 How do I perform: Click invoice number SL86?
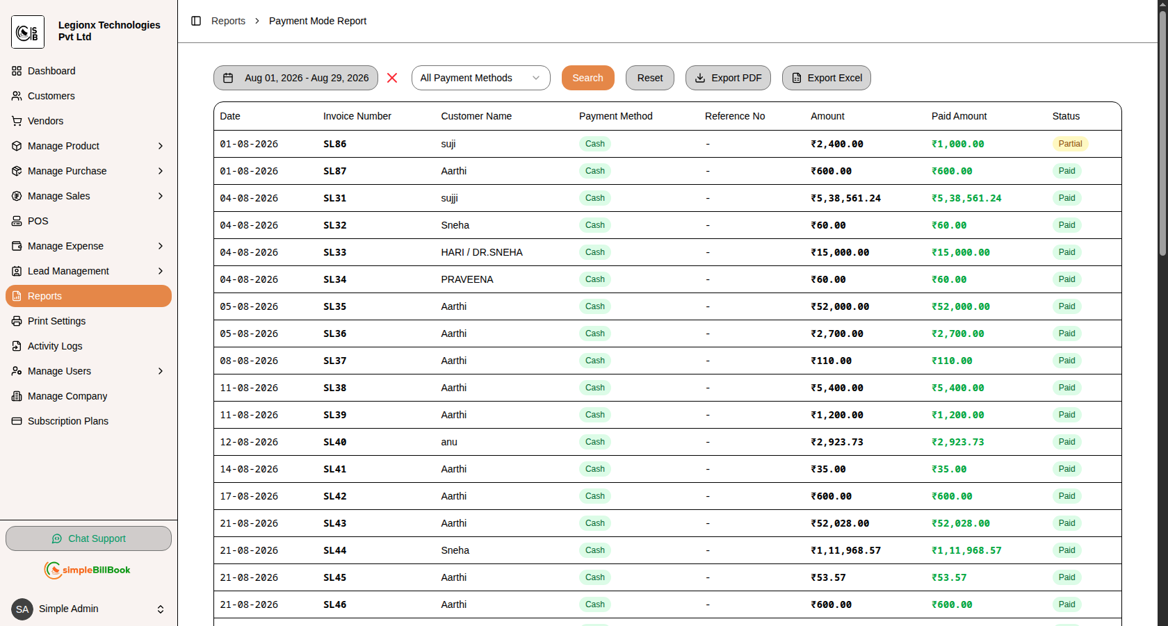pos(335,144)
